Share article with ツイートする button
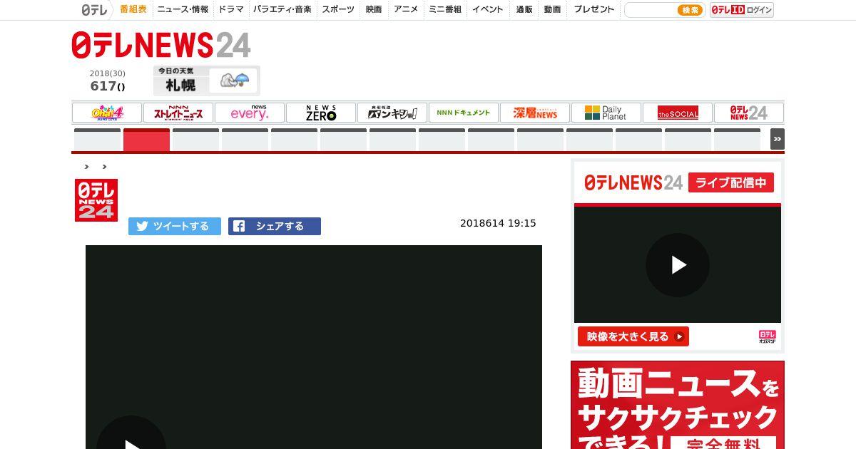 tap(175, 226)
